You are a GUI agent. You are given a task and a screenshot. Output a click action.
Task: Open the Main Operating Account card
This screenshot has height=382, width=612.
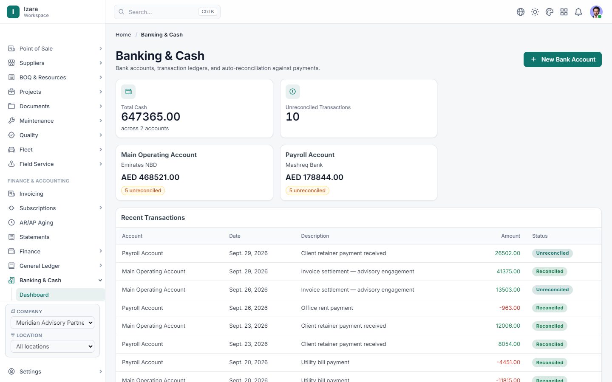point(195,173)
